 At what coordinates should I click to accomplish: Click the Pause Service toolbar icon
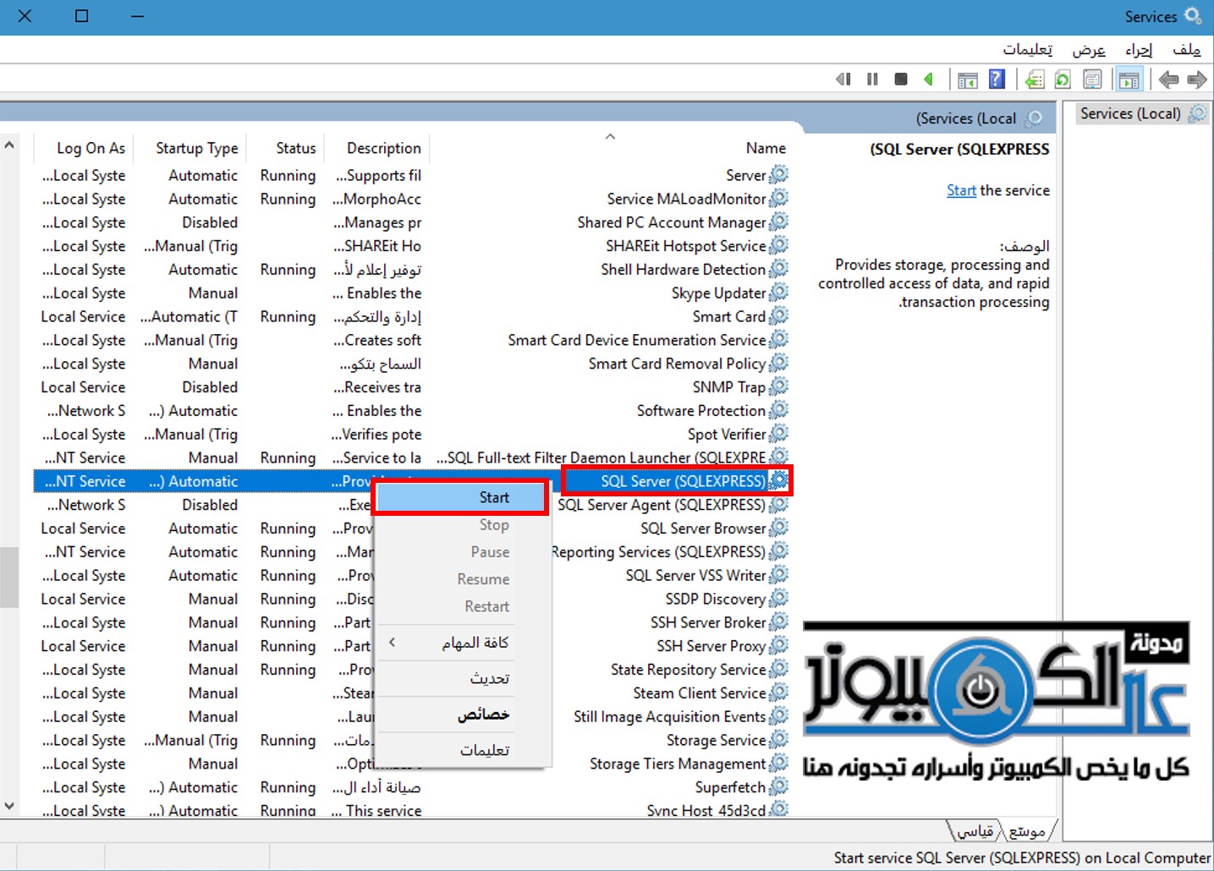coord(872,79)
